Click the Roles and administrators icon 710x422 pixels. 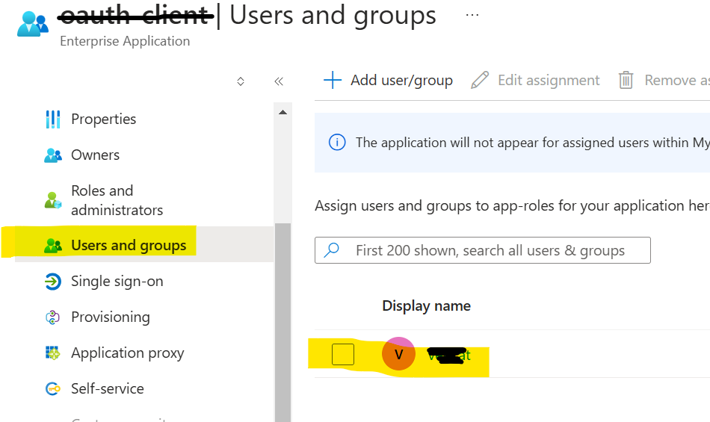coord(53,200)
